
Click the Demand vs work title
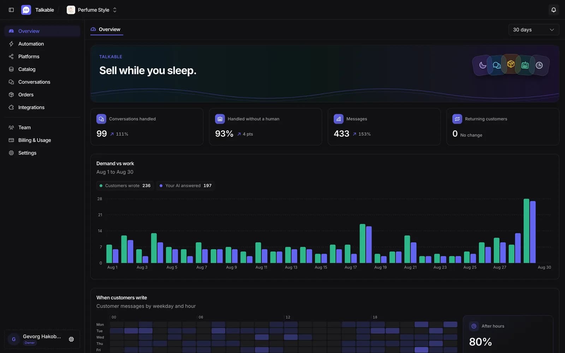point(115,163)
